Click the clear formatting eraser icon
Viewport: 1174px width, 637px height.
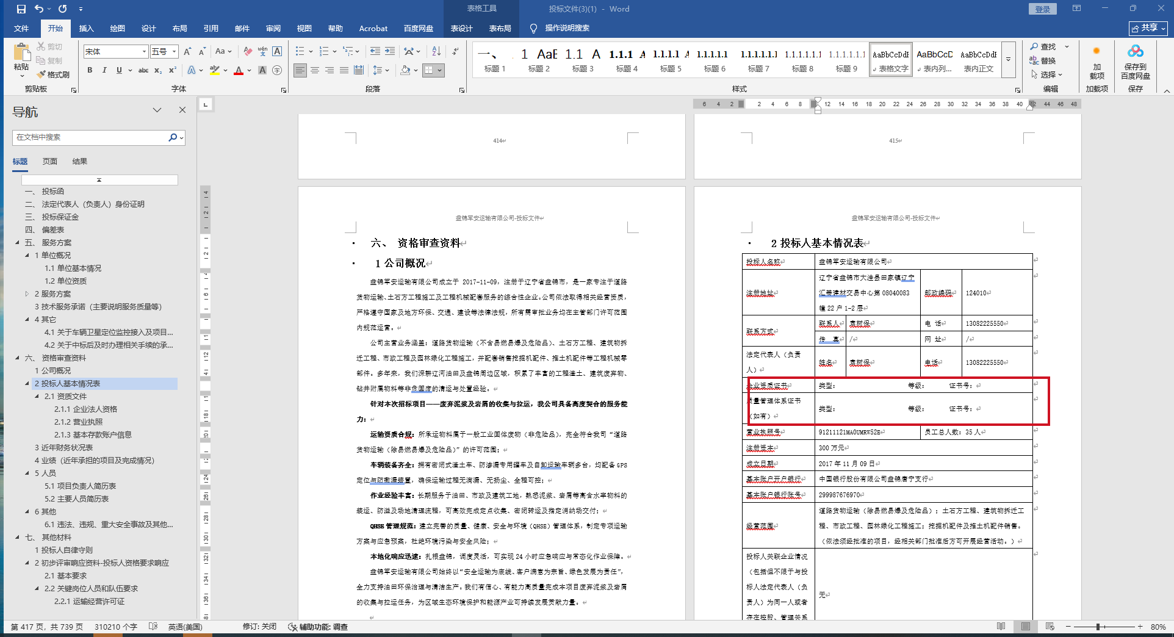(248, 52)
